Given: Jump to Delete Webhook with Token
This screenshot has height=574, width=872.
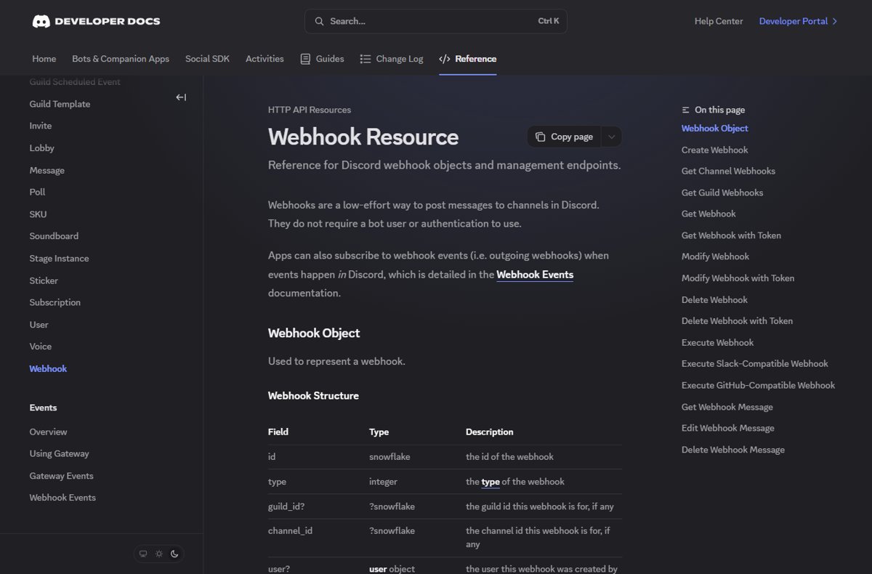Looking at the screenshot, I should pos(737,321).
